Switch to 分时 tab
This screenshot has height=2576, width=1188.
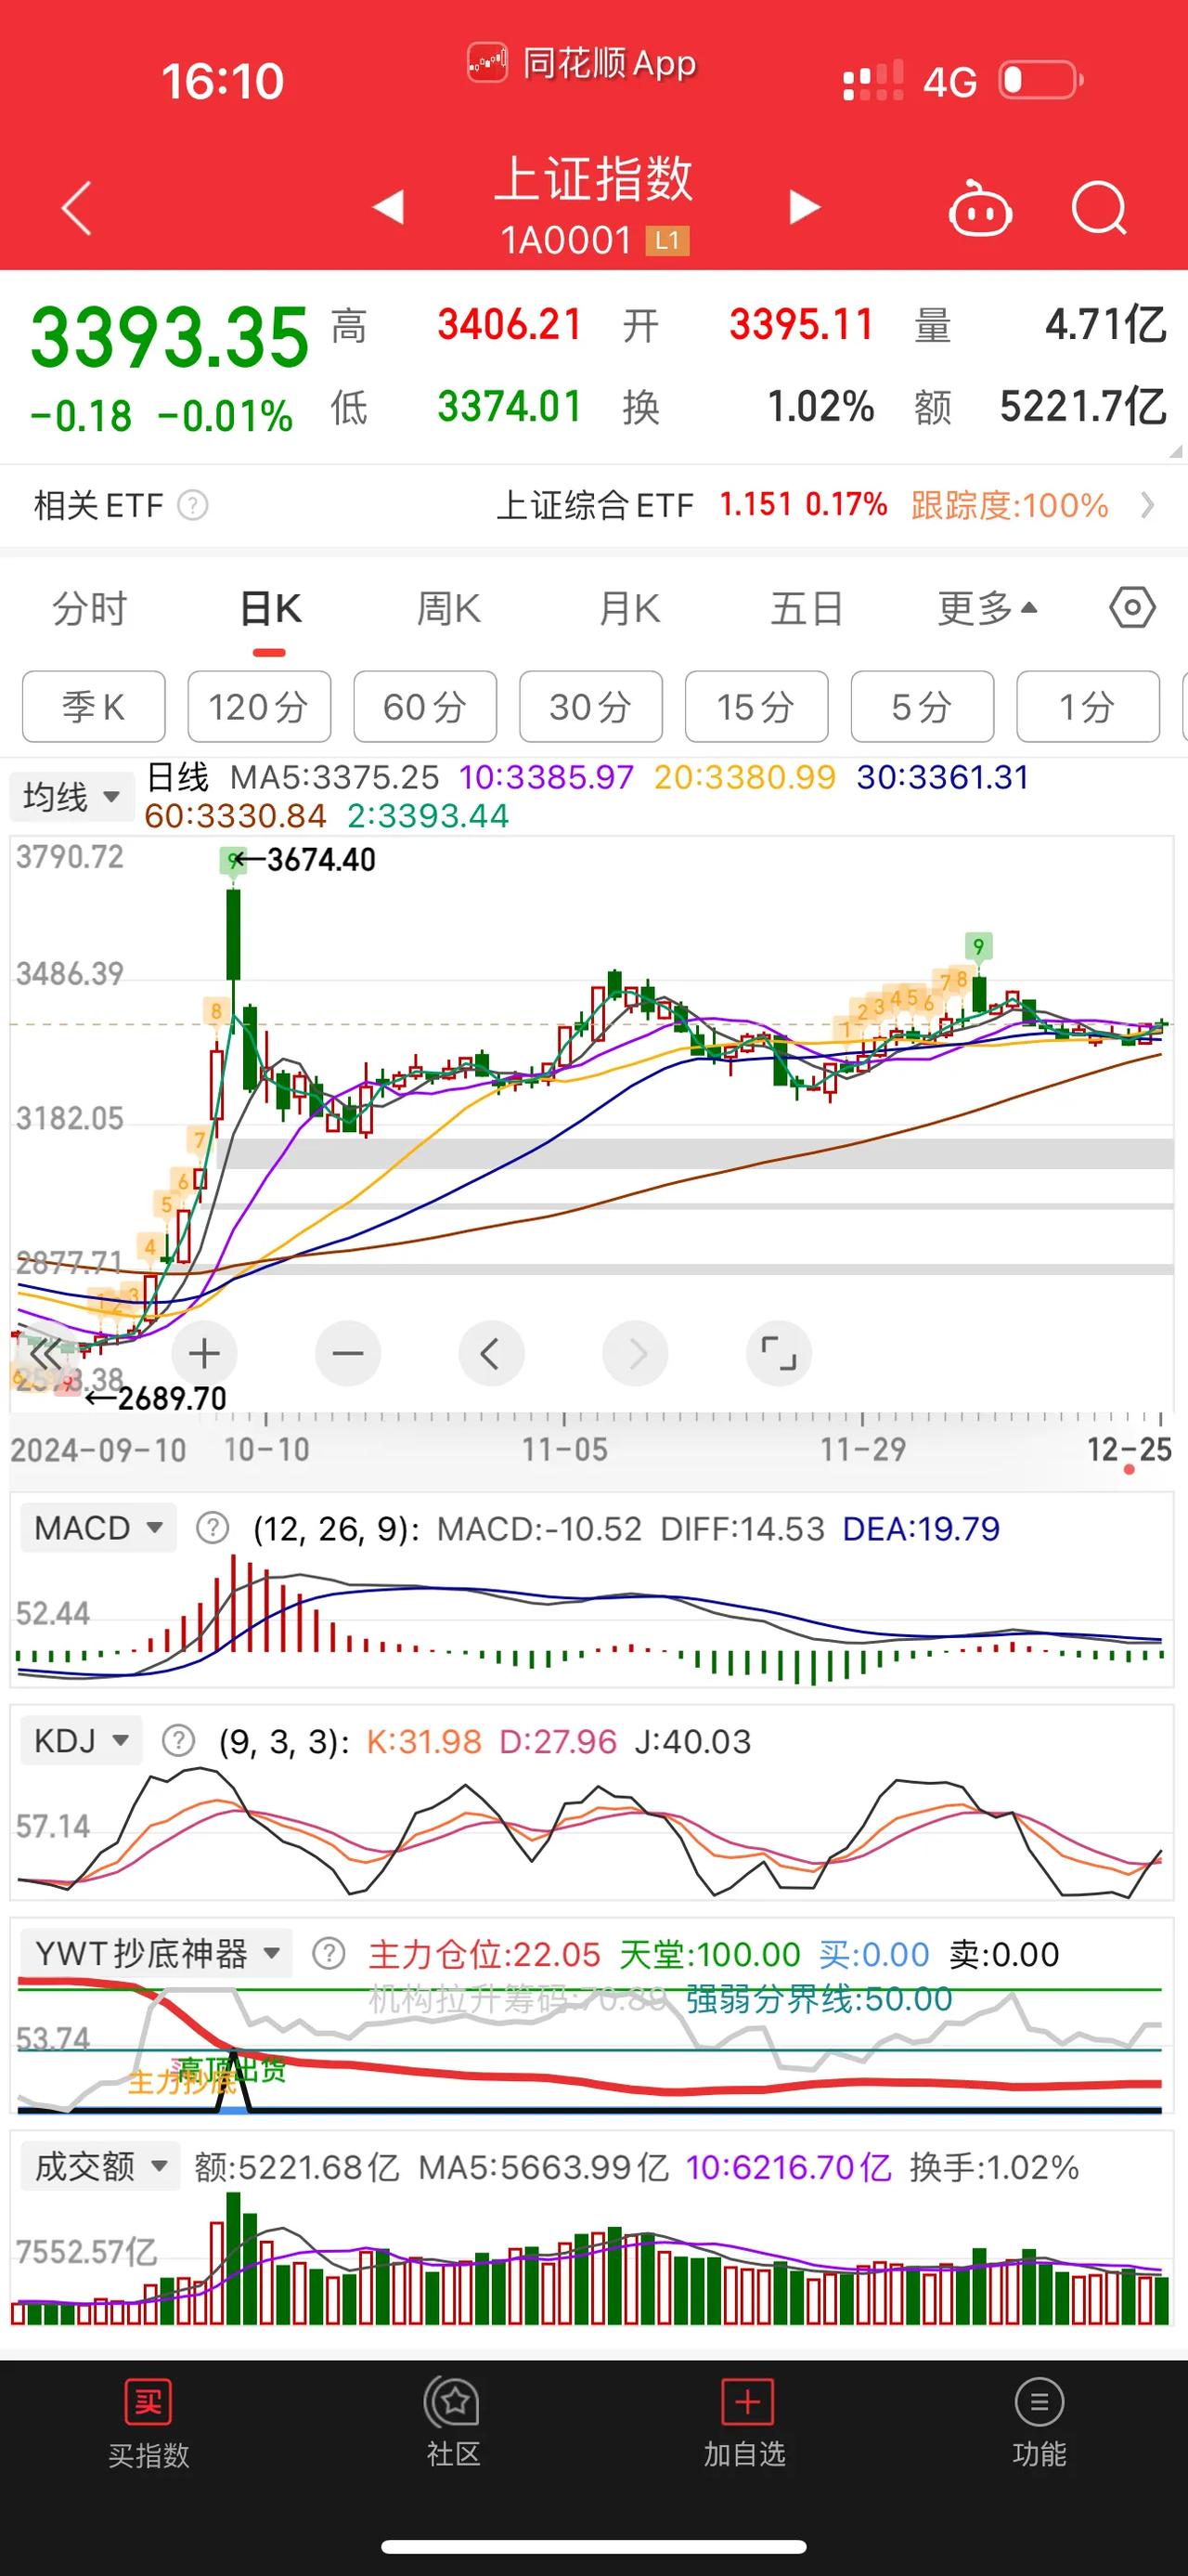[90, 608]
